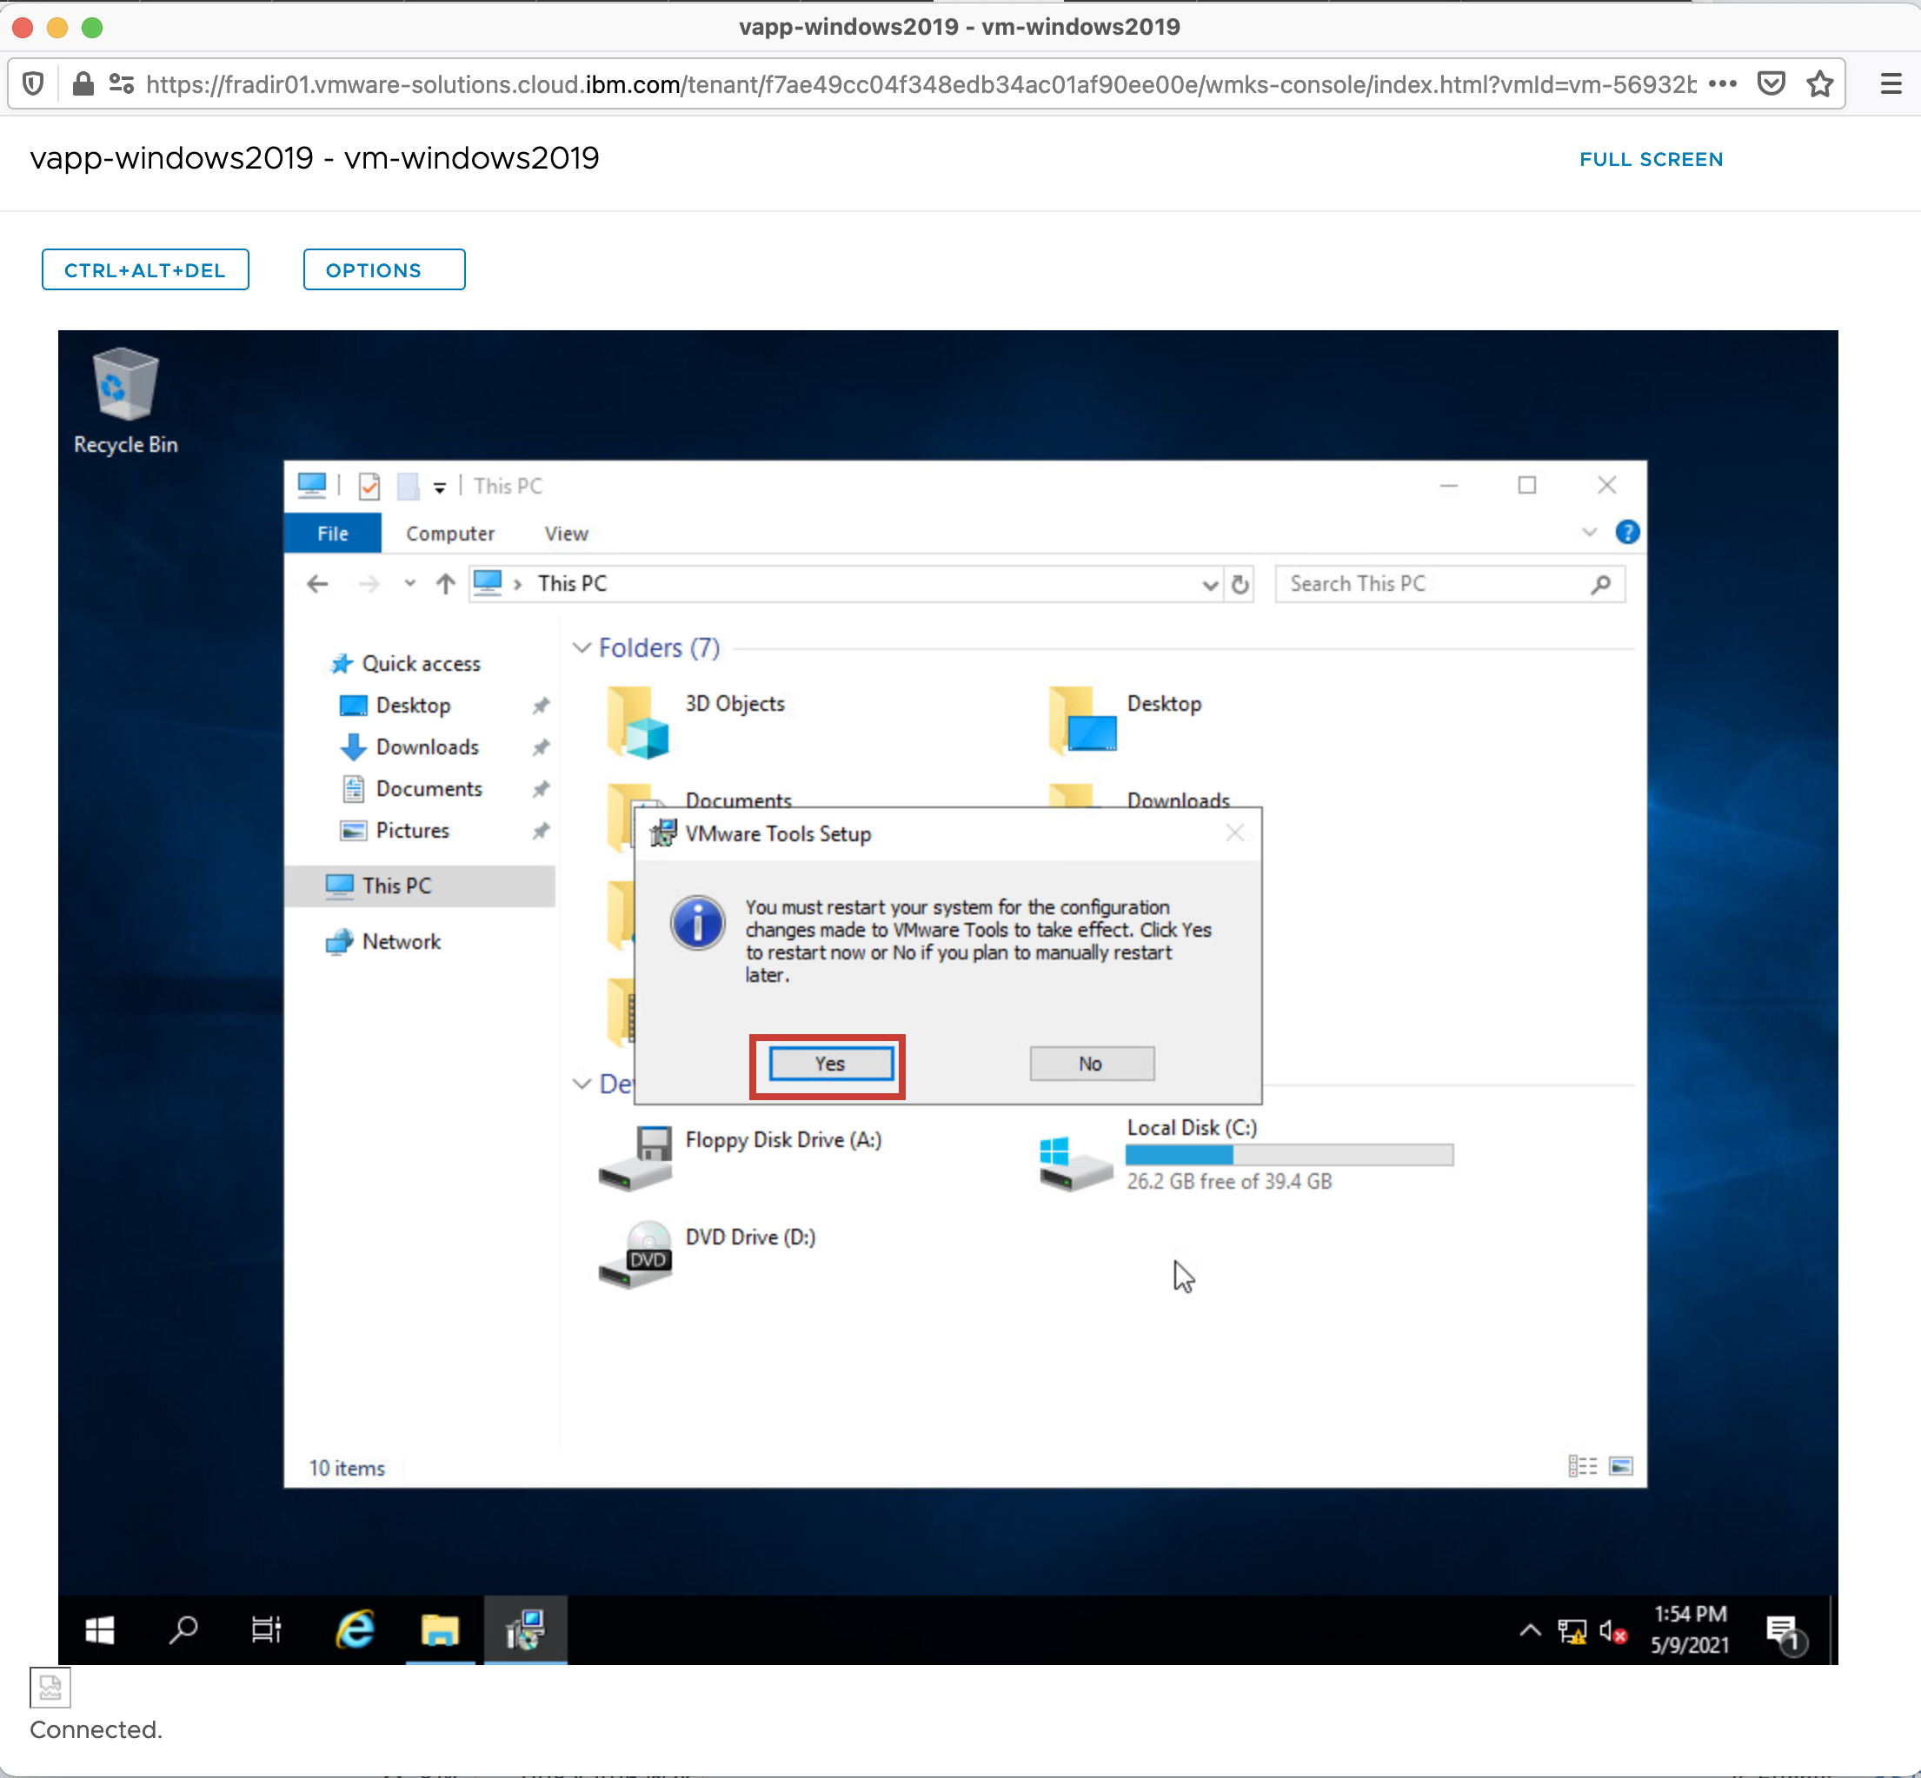Viewport: 1921px width, 1778px height.
Task: Open the Recycle Bin icon
Action: (125, 386)
